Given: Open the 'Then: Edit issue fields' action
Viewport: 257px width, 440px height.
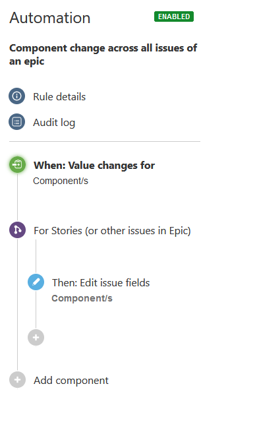Looking at the screenshot, I should point(101,282).
